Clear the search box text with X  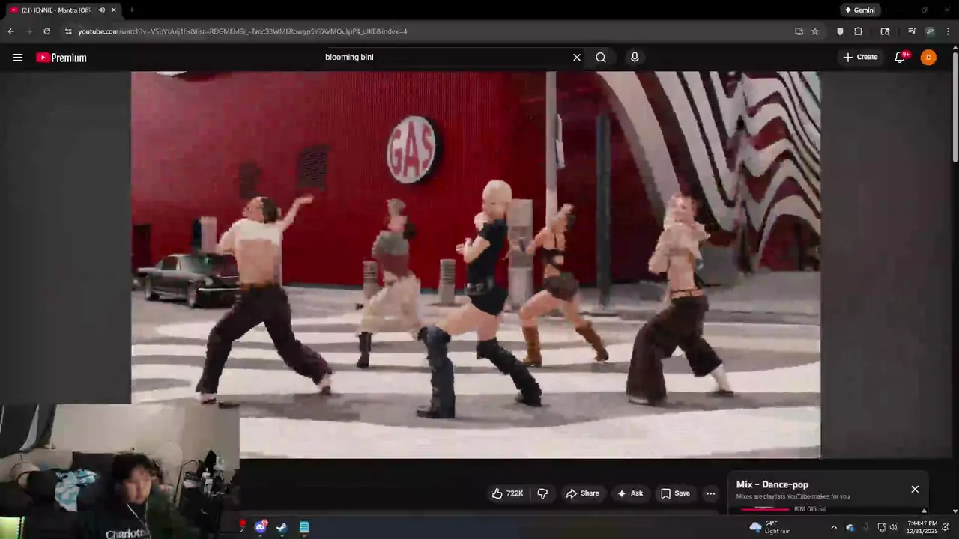point(577,58)
